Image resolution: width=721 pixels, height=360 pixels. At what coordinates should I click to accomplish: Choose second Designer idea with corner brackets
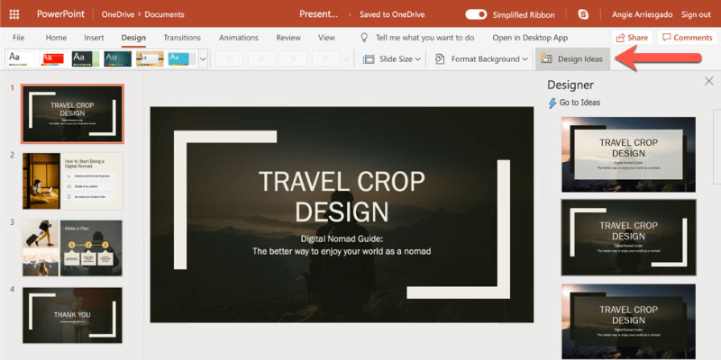(x=628, y=238)
